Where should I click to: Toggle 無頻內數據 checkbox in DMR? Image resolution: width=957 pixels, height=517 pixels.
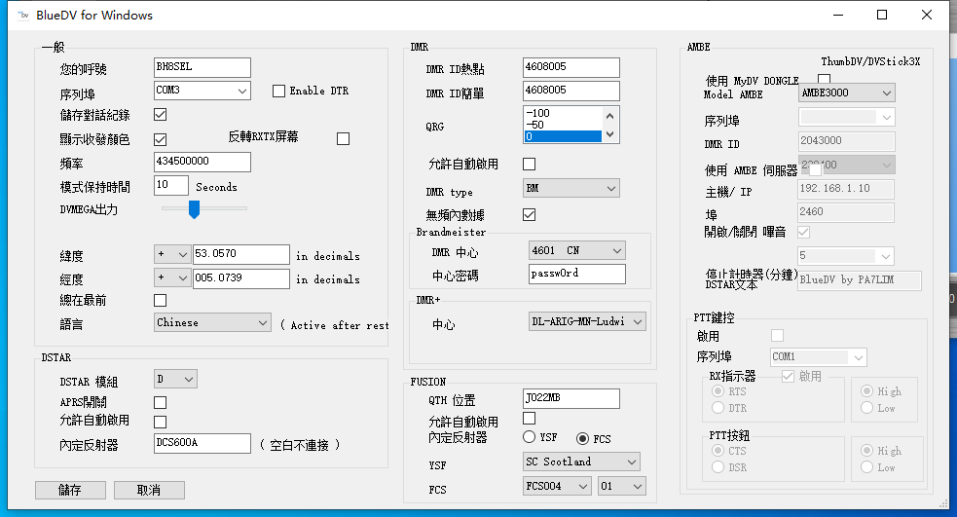530,214
